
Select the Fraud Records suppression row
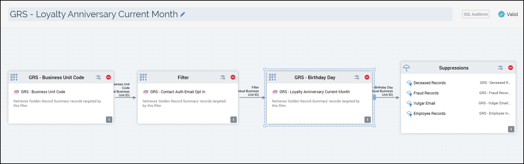[426, 93]
